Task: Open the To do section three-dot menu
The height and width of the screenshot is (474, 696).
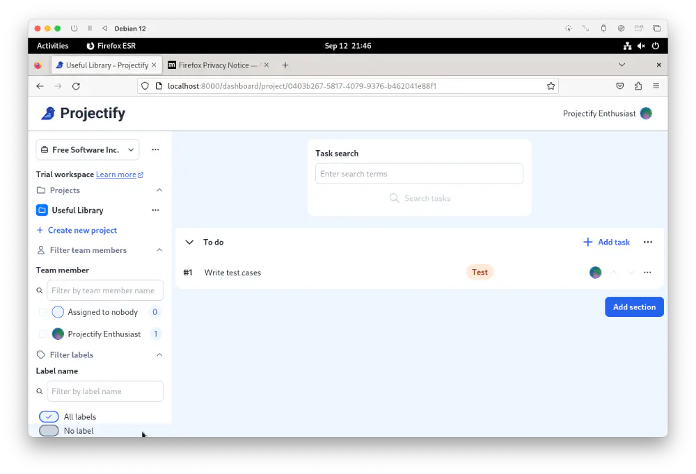Action: click(x=647, y=242)
